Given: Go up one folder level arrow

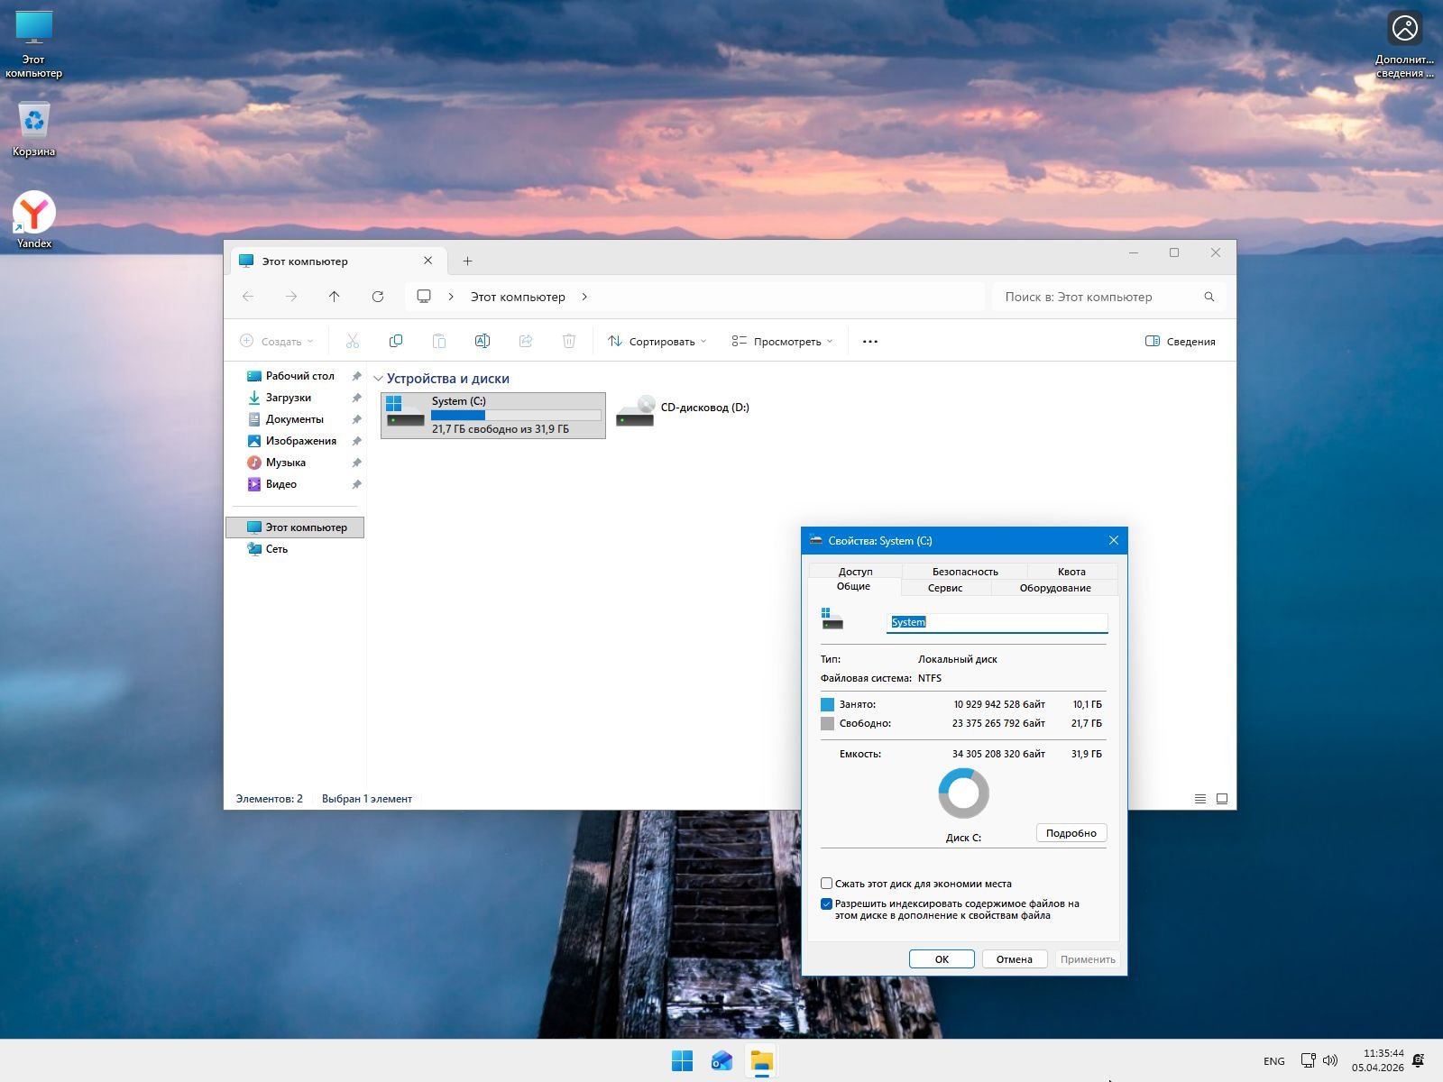Looking at the screenshot, I should (x=335, y=297).
